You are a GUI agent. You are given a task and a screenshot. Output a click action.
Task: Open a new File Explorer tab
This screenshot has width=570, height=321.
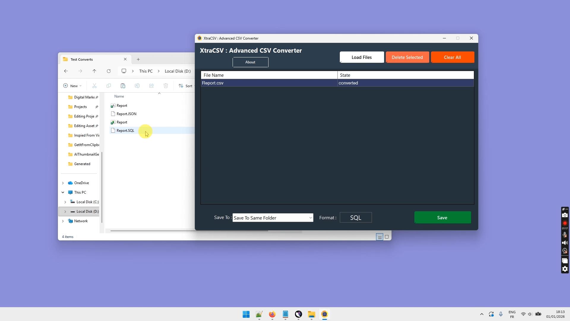coord(138,59)
